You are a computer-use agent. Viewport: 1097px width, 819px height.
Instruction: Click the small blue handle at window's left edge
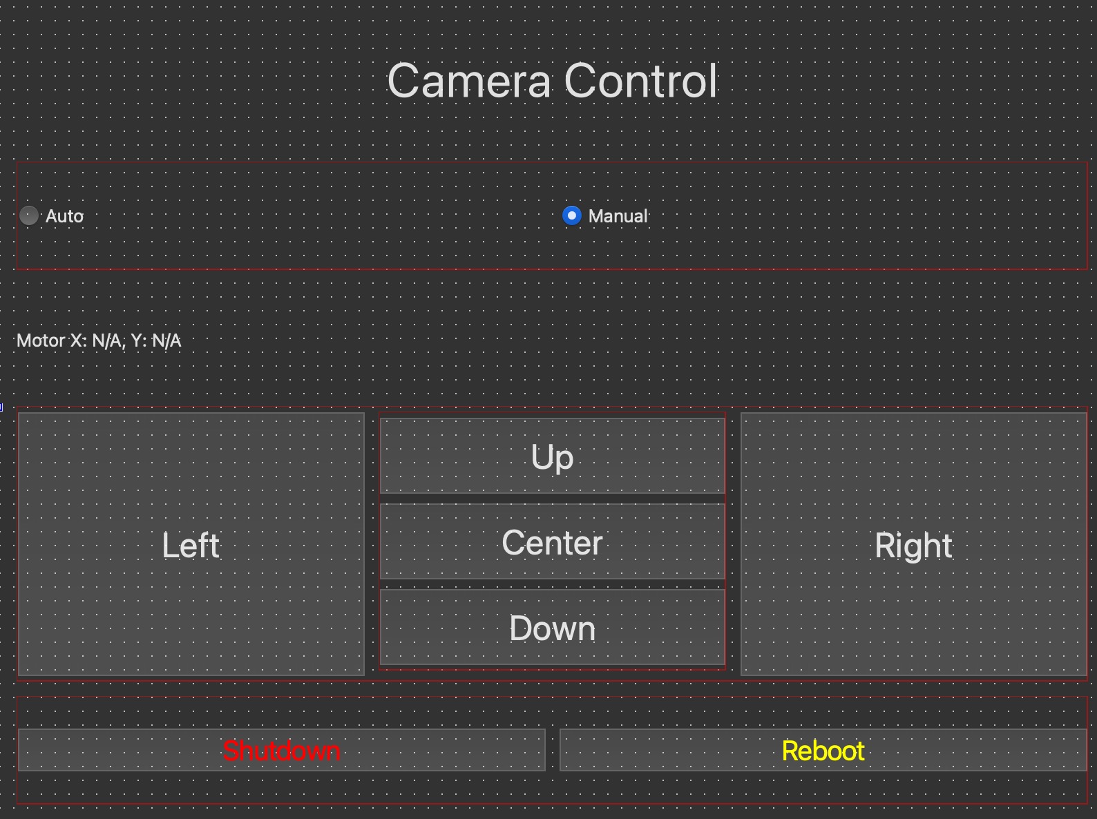1,407
